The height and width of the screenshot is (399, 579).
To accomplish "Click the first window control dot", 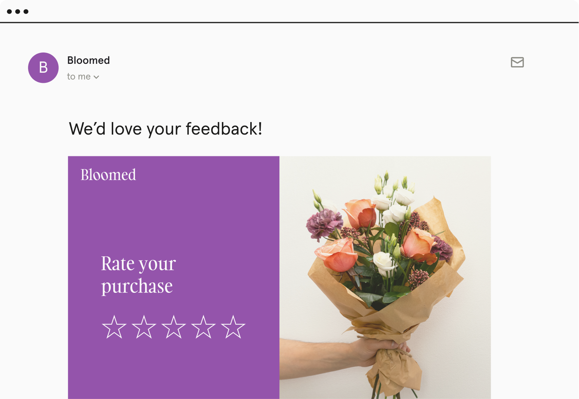I will coord(9,12).
